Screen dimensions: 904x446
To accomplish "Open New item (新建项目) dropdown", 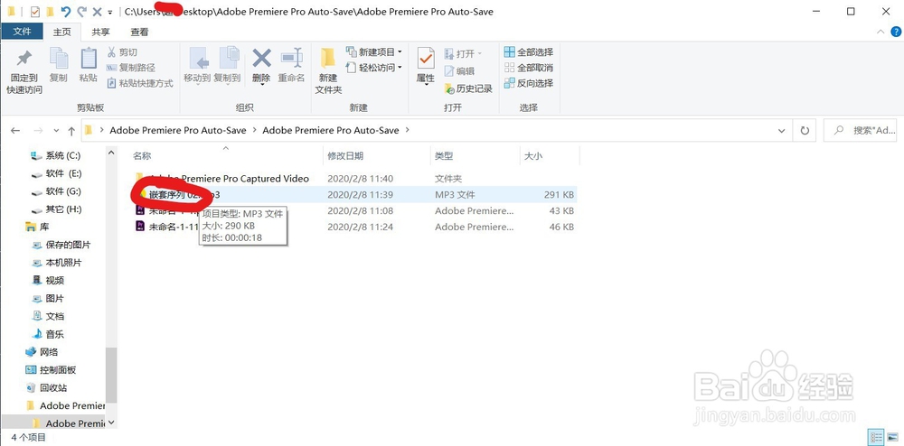I will coord(374,52).
